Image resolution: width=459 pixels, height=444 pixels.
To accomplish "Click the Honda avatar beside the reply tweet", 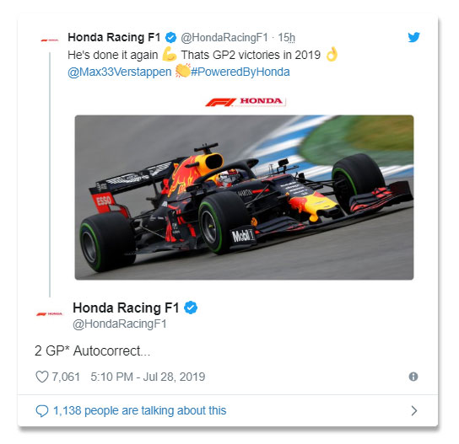I will 50,314.
